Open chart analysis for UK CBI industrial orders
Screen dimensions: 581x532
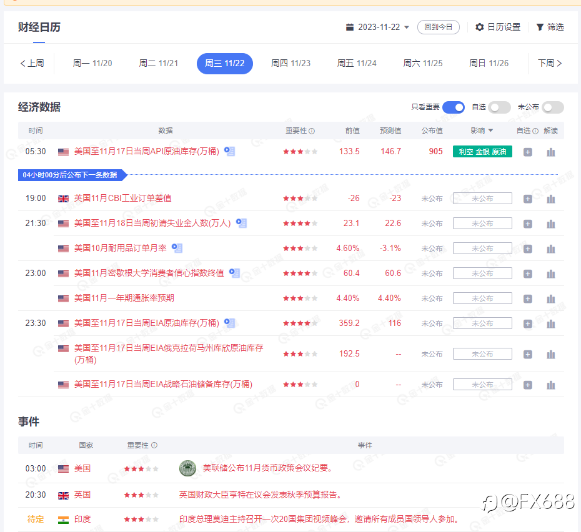tap(551, 199)
